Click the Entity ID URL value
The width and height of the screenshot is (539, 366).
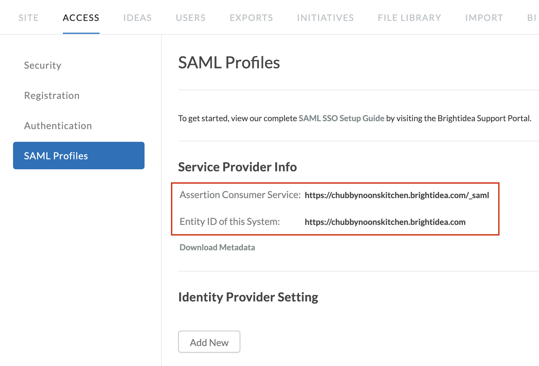click(x=385, y=222)
